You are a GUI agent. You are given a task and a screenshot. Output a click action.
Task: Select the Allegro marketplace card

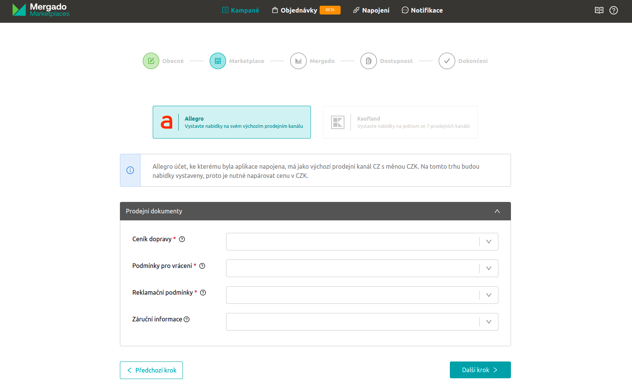pyautogui.click(x=231, y=122)
